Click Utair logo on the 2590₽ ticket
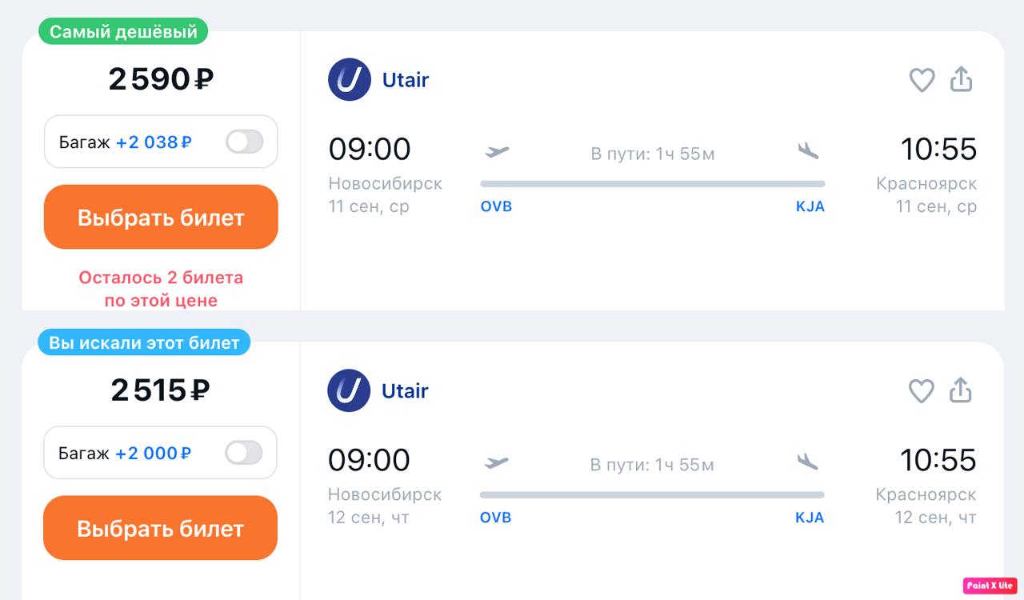This screenshot has height=600, width=1024. [x=350, y=80]
